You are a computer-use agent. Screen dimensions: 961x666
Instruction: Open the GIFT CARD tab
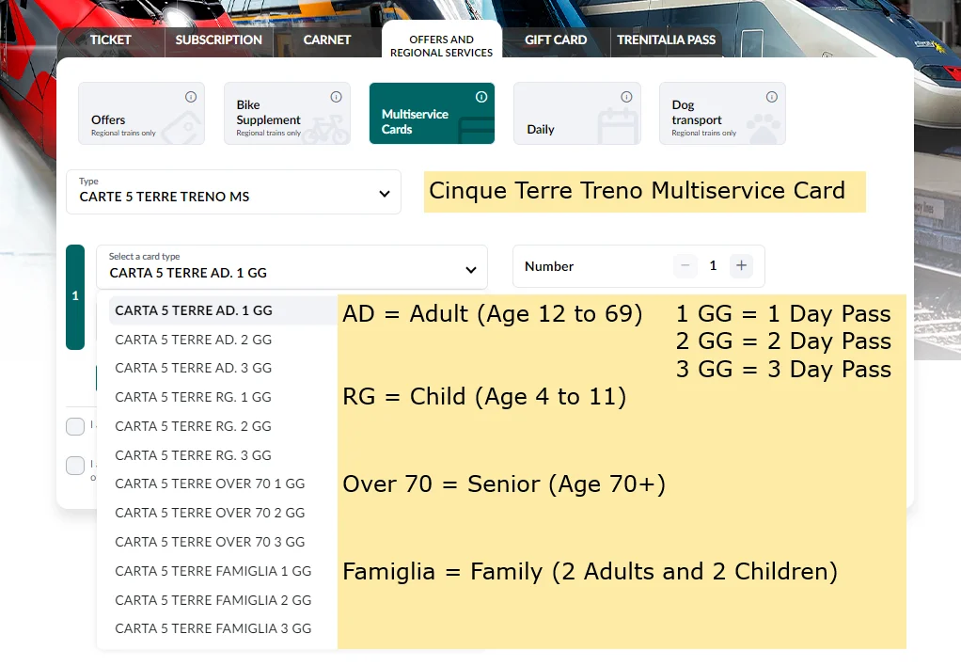click(555, 40)
